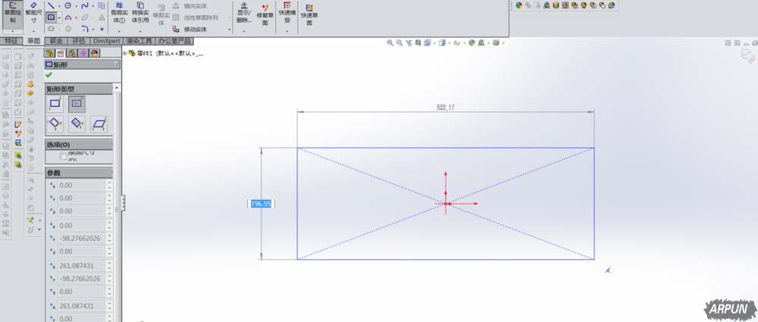Select the Line sketch tool
The image size is (758, 322).
52,5
